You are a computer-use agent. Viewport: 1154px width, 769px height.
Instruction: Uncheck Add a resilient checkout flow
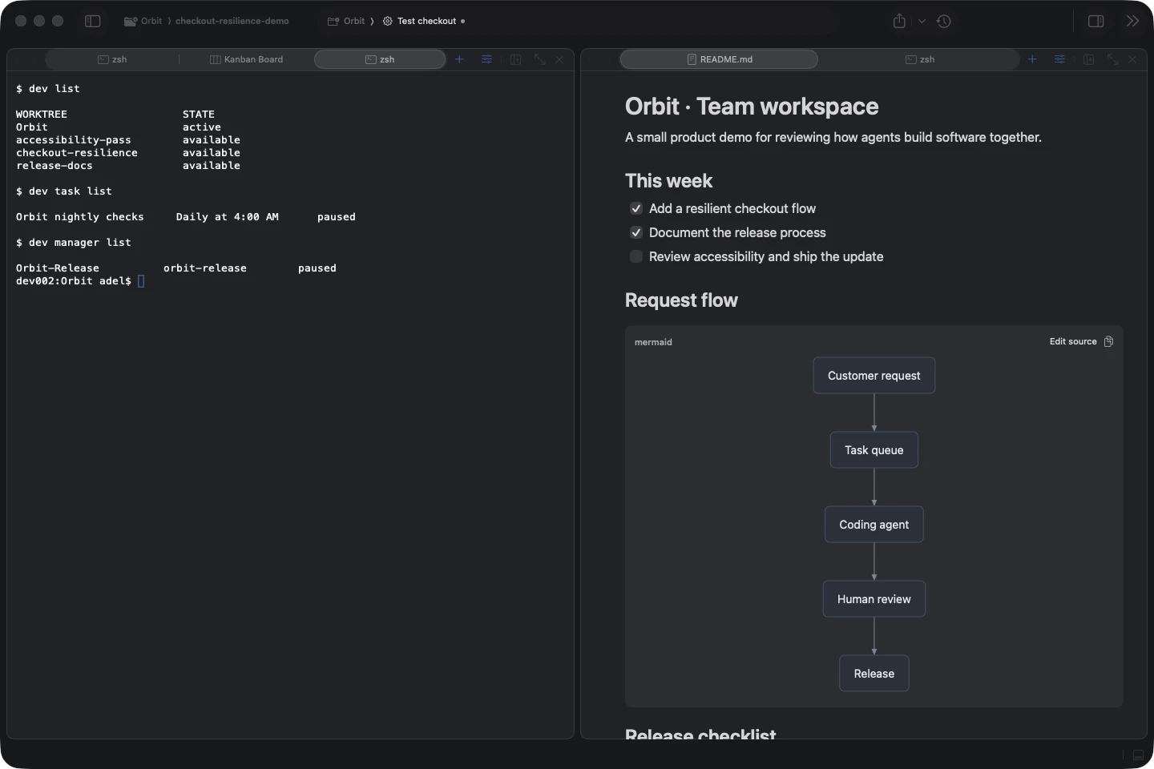[636, 208]
